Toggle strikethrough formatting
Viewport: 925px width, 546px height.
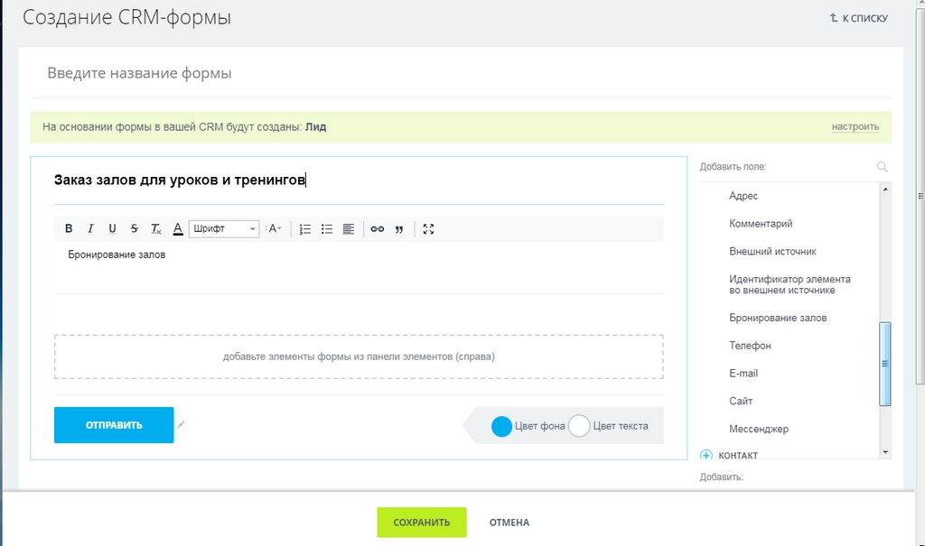134,228
